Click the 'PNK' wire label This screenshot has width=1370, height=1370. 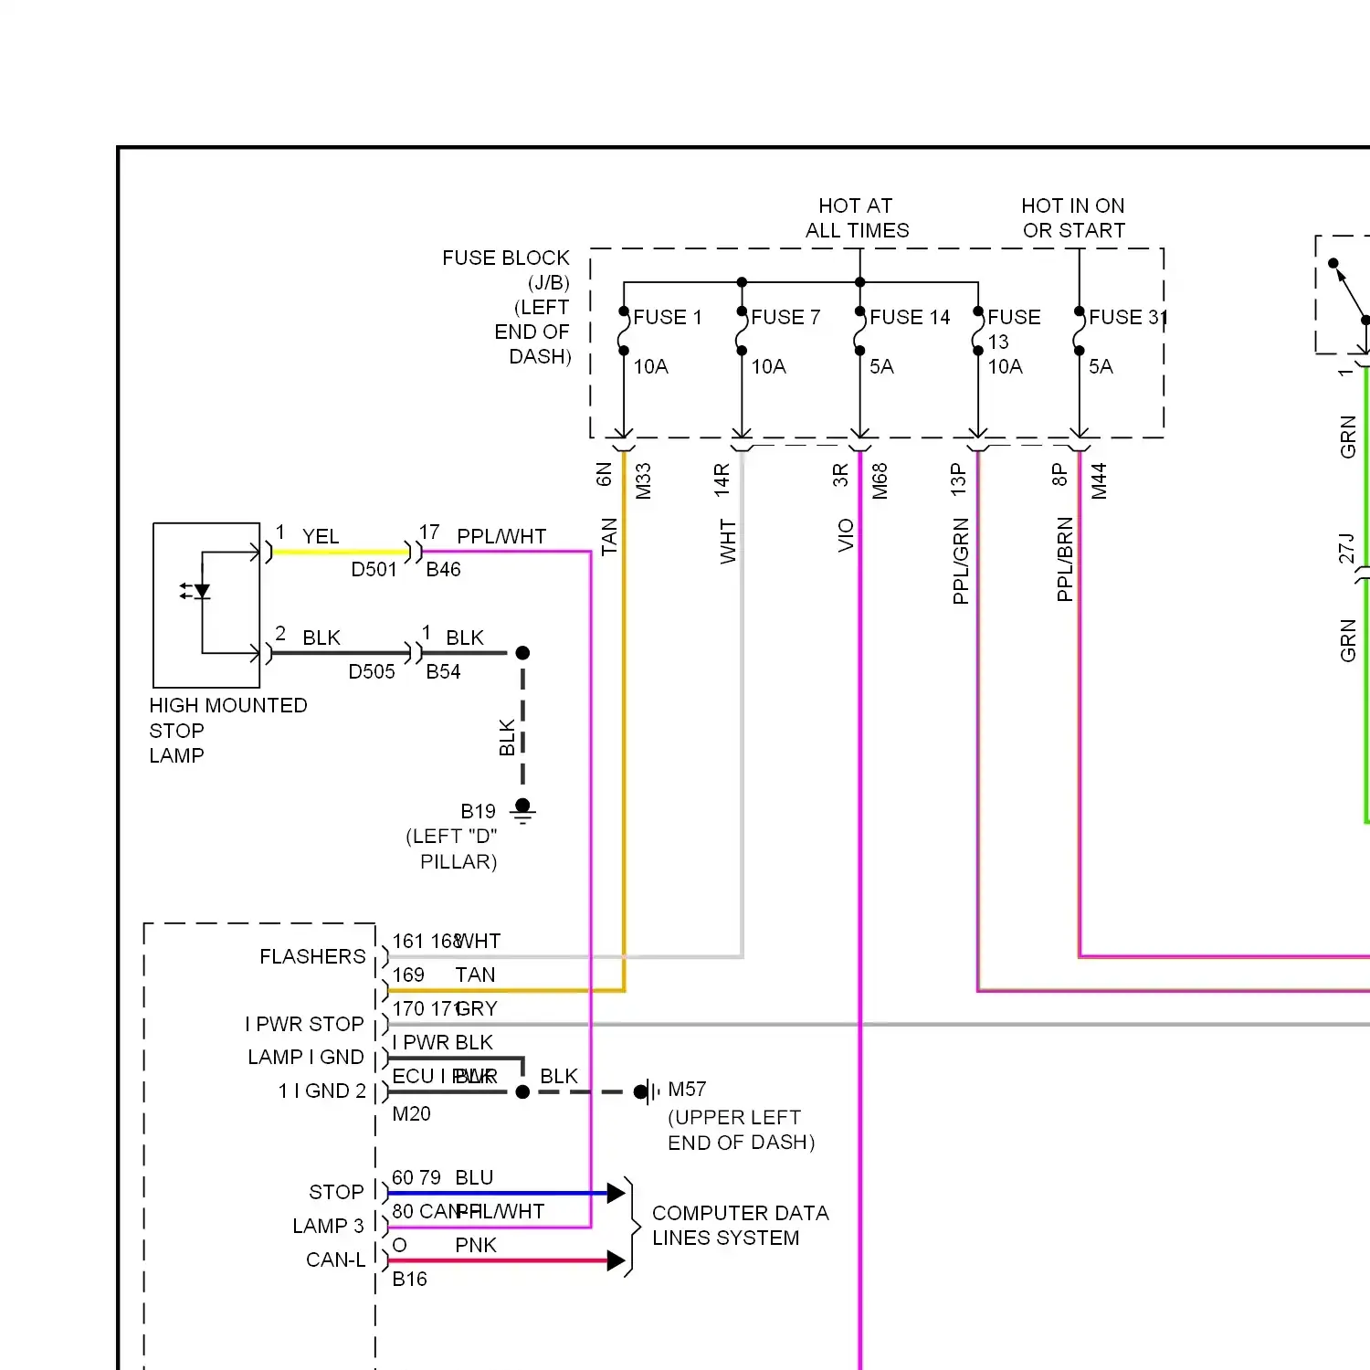click(x=476, y=1245)
